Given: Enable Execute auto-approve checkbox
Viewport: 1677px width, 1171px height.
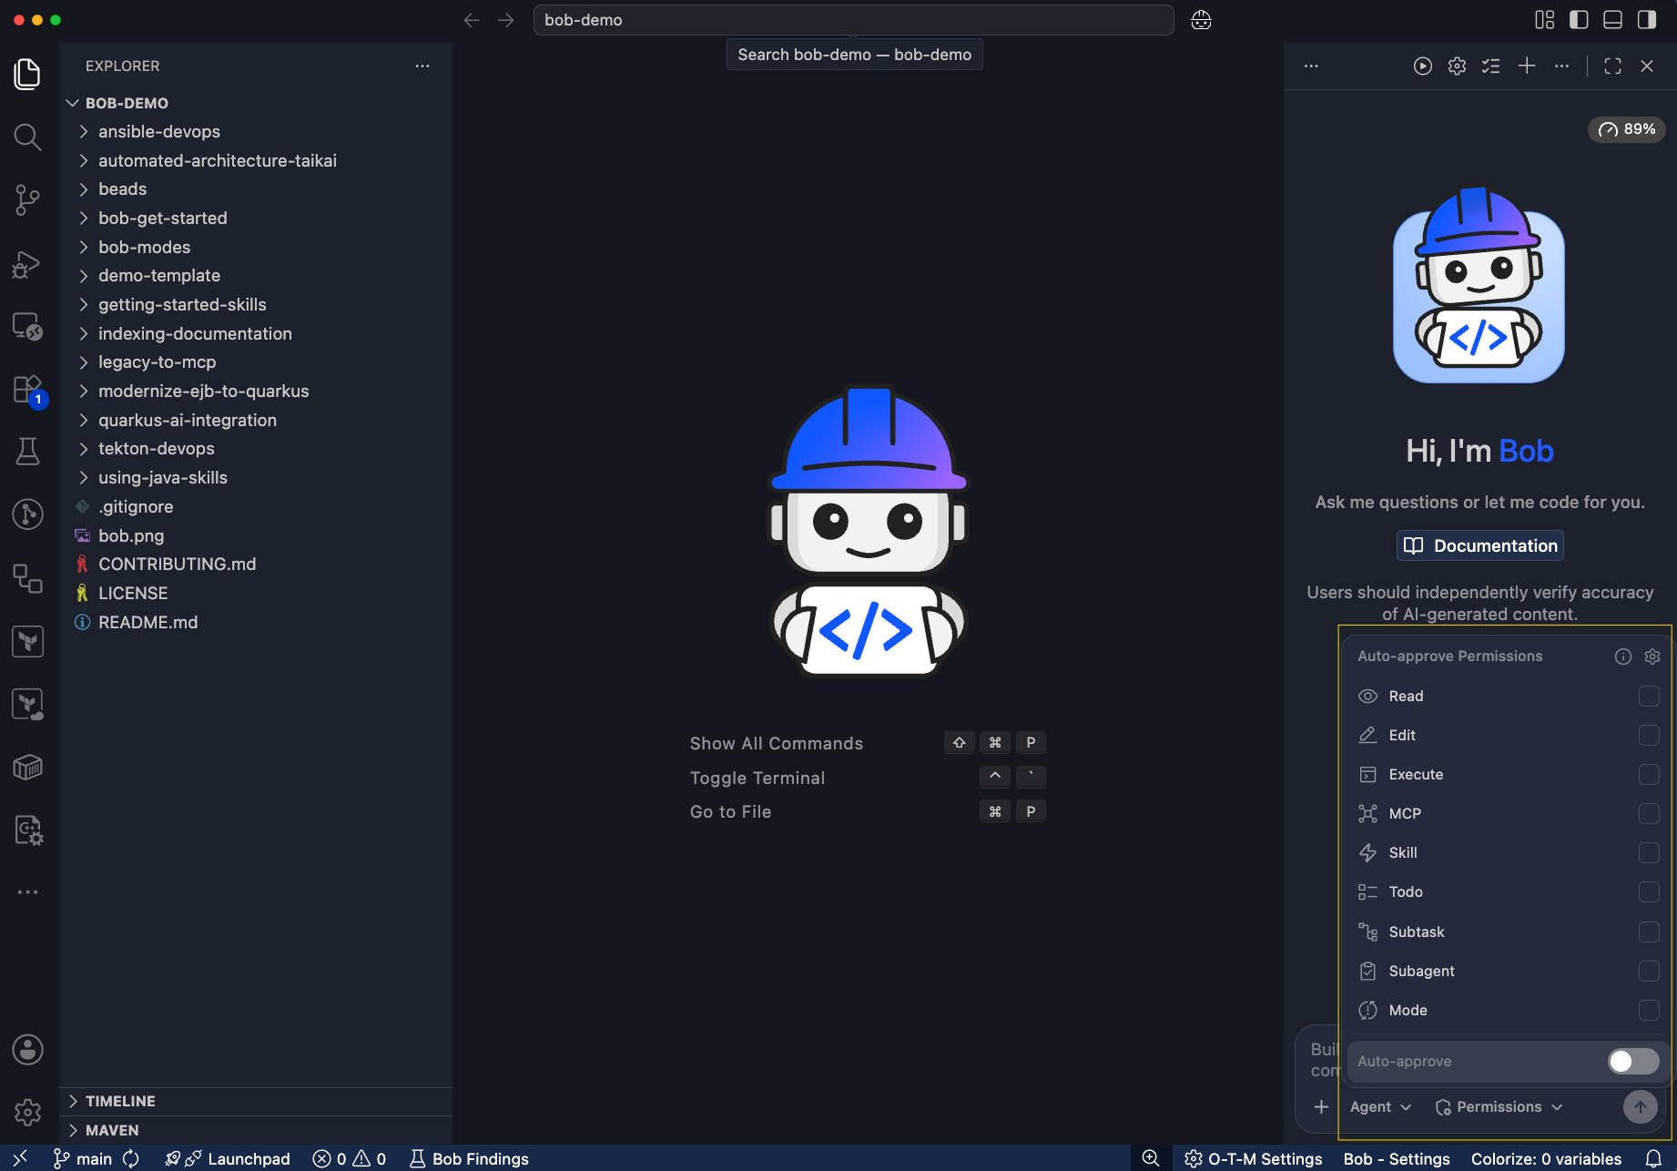Looking at the screenshot, I should click(x=1649, y=775).
